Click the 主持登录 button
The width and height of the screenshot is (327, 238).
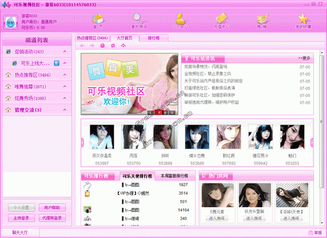[22, 218]
